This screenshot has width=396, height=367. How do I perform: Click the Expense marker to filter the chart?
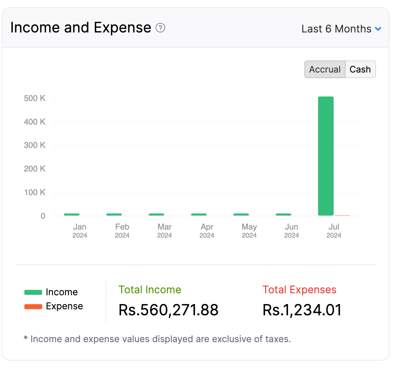[34, 306]
